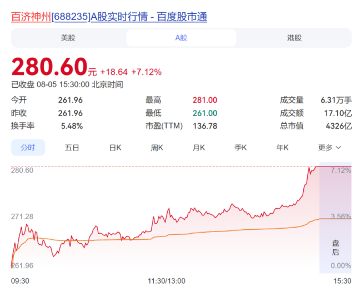The image size is (361, 287).
Task: Click the +18.64 price change value
Action: pos(114,72)
